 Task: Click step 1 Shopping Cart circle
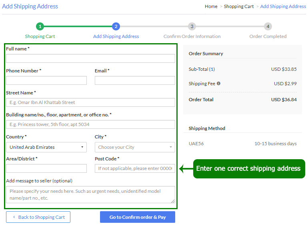pyautogui.click(x=40, y=26)
